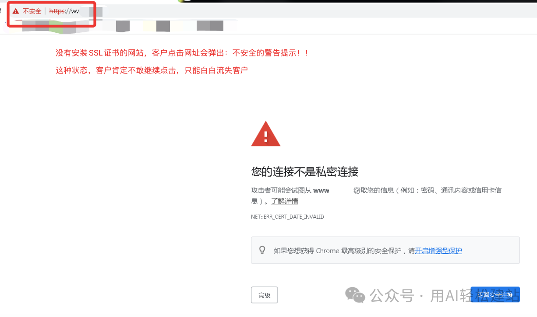Click the large red warning triangle
The height and width of the screenshot is (317, 537).
tap(265, 134)
